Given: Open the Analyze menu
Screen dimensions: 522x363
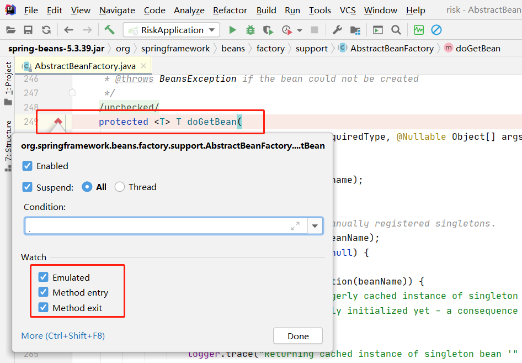Looking at the screenshot, I should (189, 10).
